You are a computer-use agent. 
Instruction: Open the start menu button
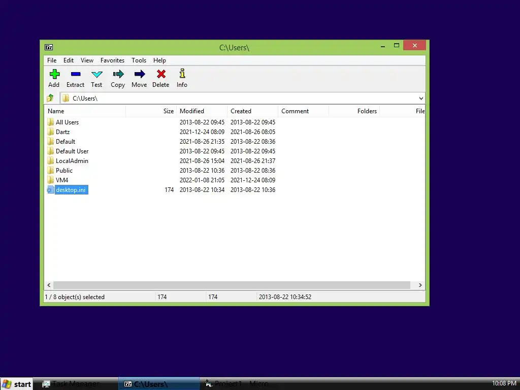click(x=17, y=384)
